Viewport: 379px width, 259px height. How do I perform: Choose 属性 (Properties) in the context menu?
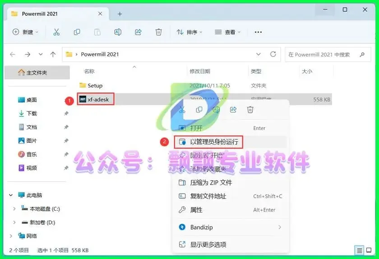[x=231, y=210]
